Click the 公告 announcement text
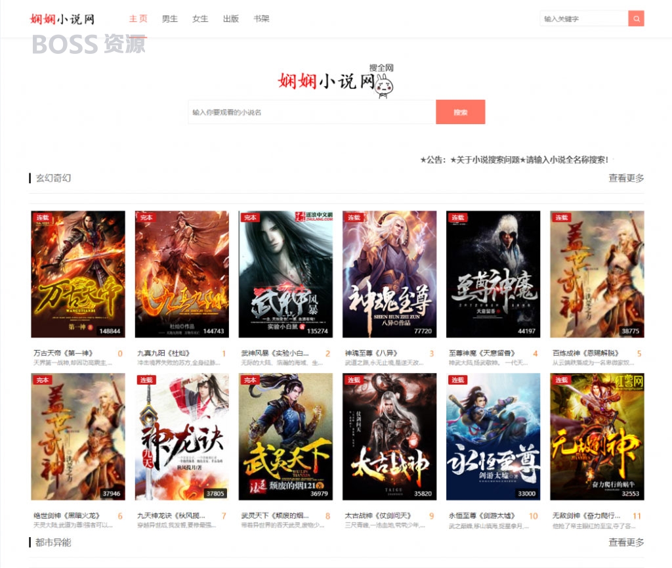Viewport: 672px width, 568px height. 514,160
